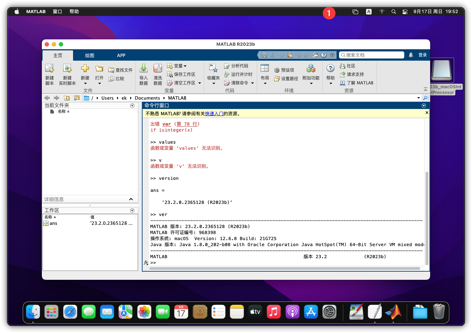Click the fx function browser icon
The image size is (472, 333).
pyautogui.click(x=146, y=262)
